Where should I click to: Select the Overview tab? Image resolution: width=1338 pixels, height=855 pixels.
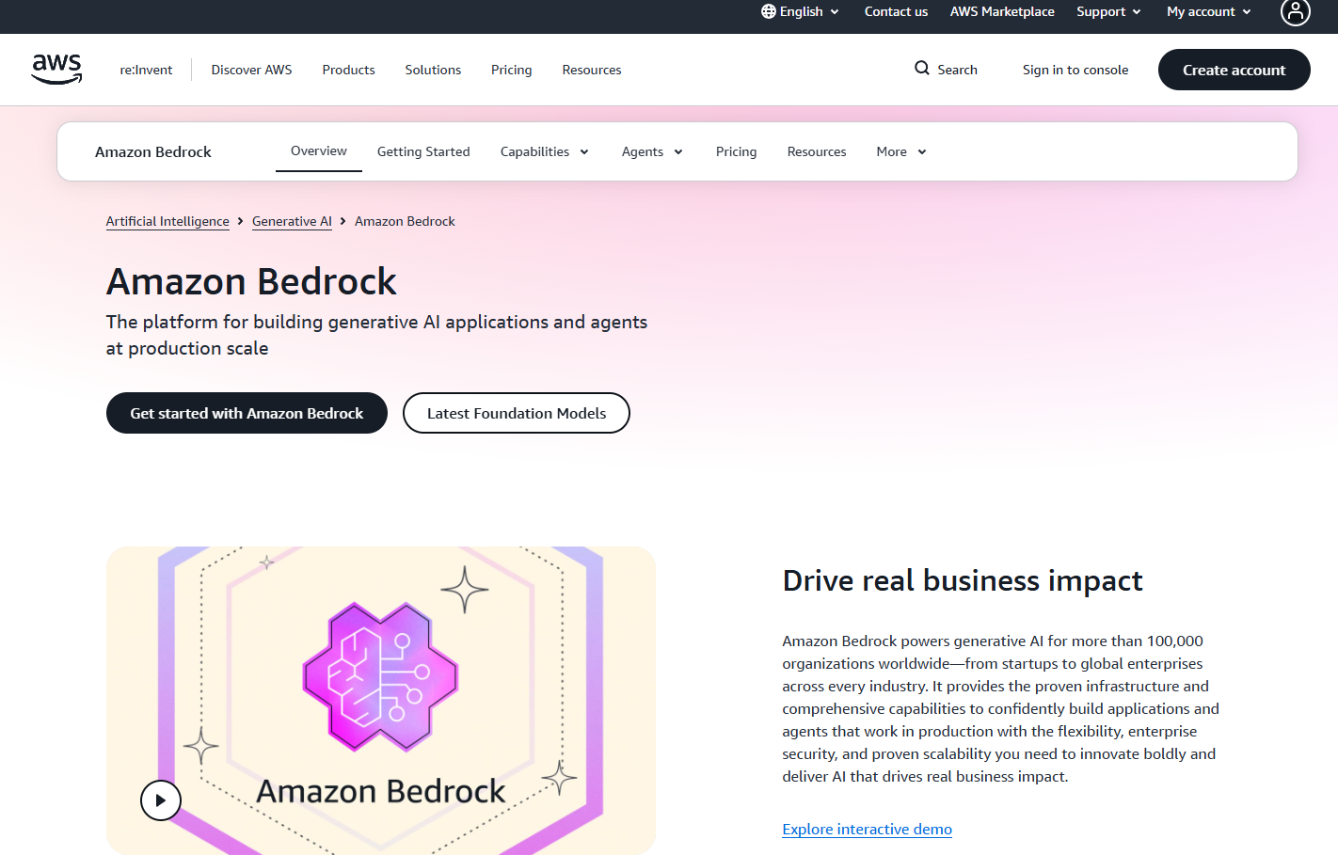click(x=319, y=150)
